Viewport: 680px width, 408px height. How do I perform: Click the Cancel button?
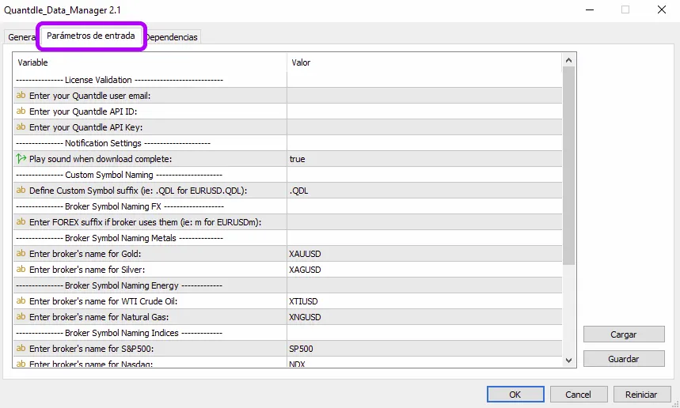coord(578,394)
